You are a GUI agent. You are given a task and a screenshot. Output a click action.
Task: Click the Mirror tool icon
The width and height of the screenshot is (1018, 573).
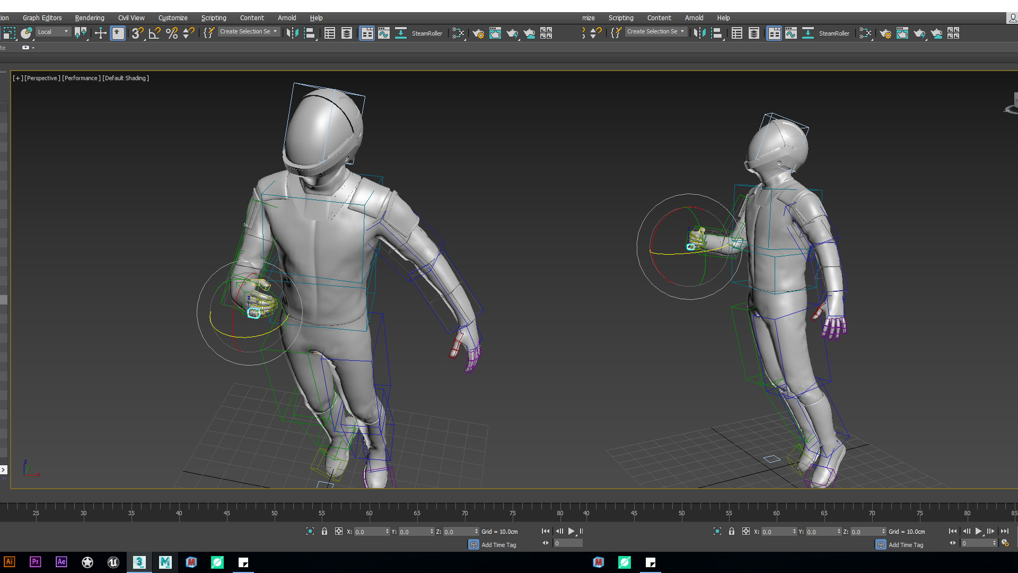(x=292, y=33)
